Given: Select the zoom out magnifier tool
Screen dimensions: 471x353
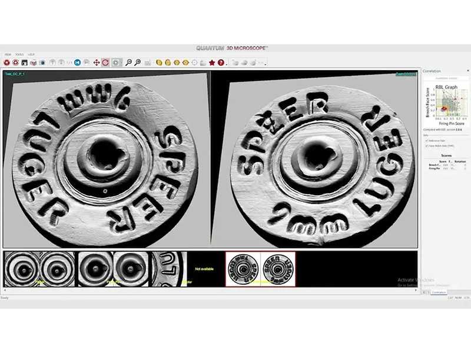Looking at the screenshot, I should [x=129, y=61].
